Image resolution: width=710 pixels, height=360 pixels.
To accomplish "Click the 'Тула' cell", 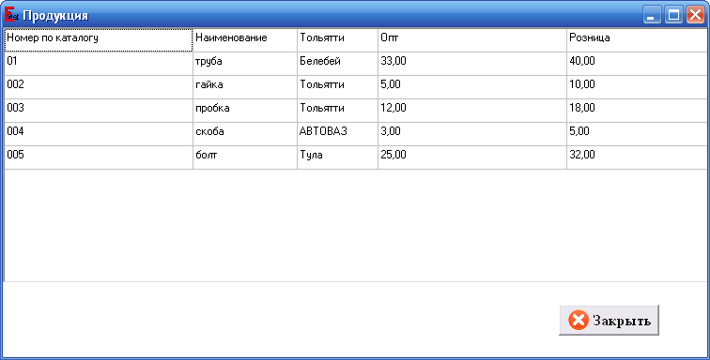I will (337, 157).
